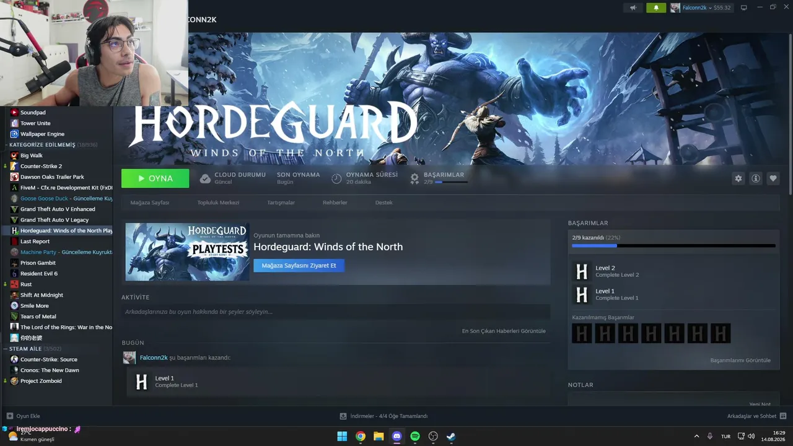
Task: Open the Destek tab
Action: 384,203
